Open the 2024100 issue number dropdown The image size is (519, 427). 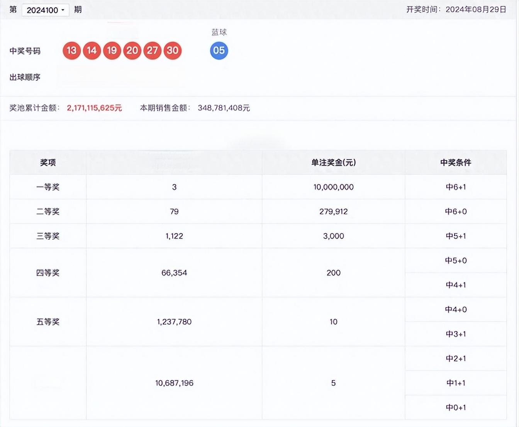point(45,10)
